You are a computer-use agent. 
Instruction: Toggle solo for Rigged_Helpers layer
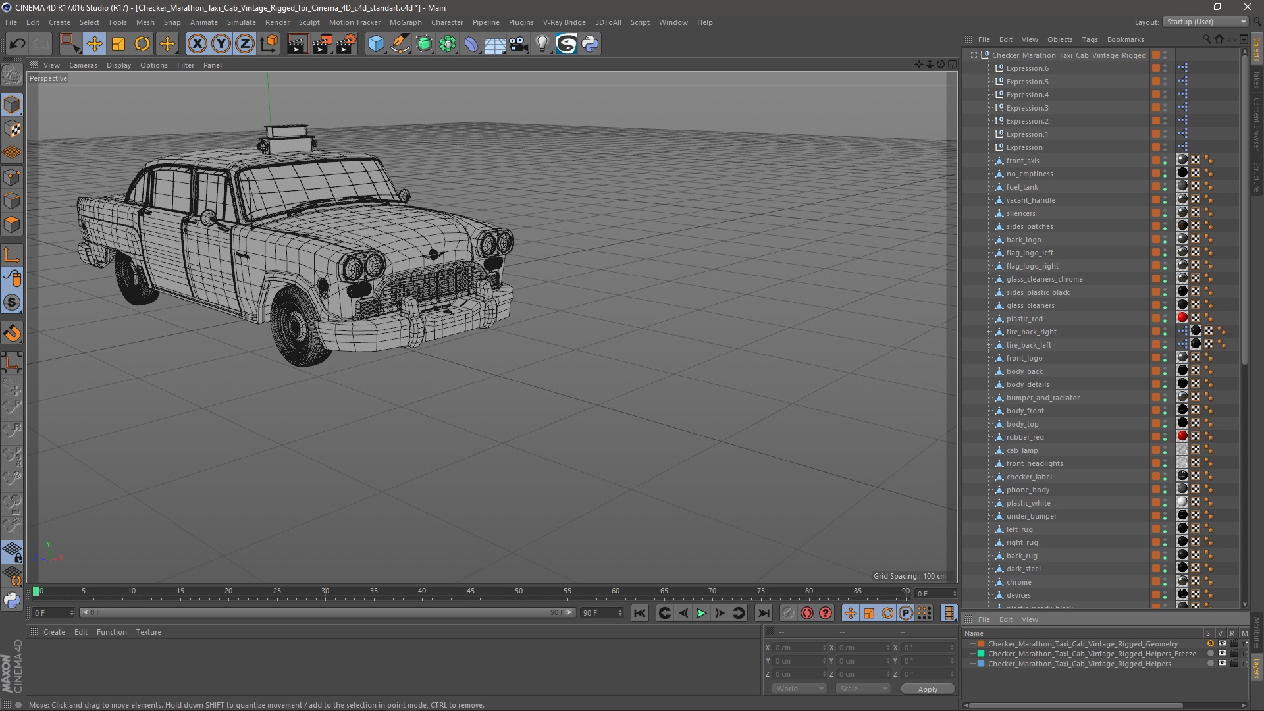[x=1211, y=664]
